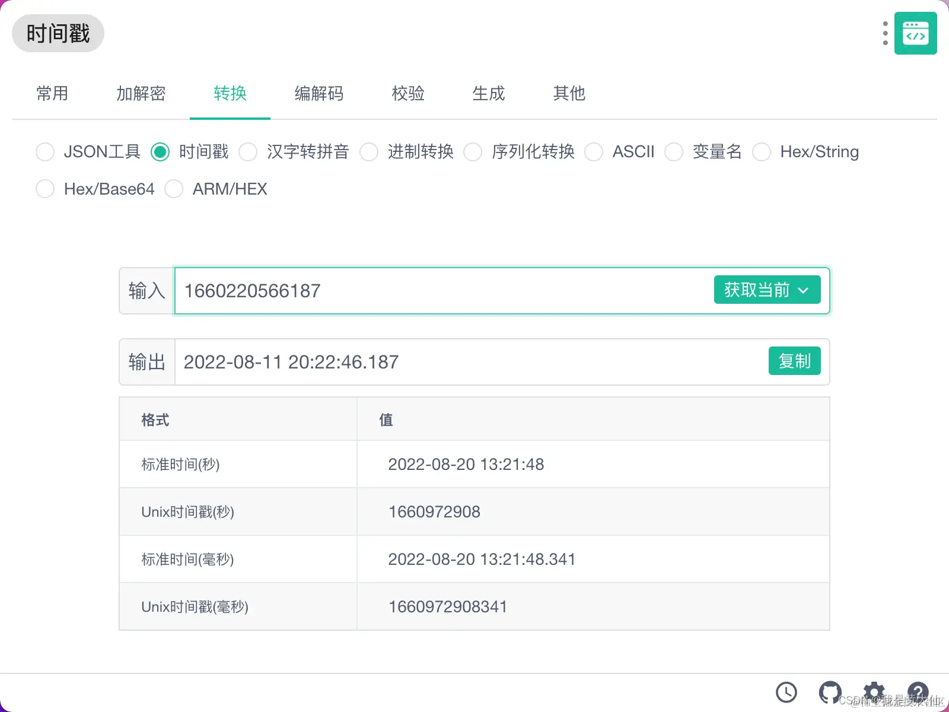Select the ARM/HEX radio button
The width and height of the screenshot is (949, 712).
click(174, 189)
